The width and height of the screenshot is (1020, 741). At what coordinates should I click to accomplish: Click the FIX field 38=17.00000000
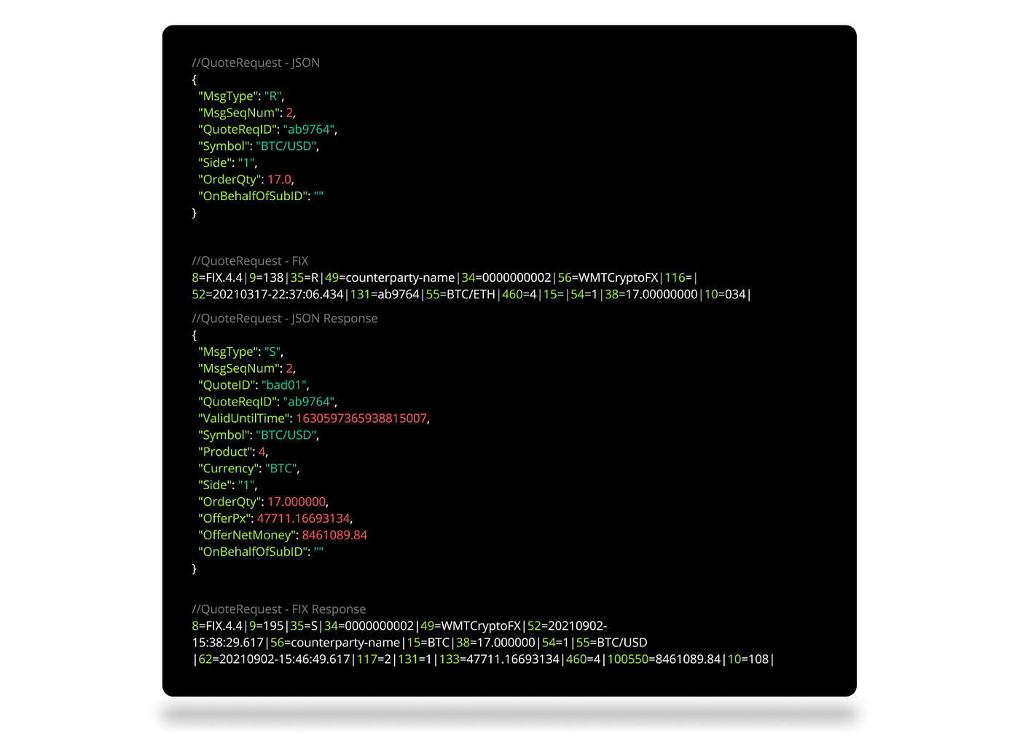click(651, 294)
